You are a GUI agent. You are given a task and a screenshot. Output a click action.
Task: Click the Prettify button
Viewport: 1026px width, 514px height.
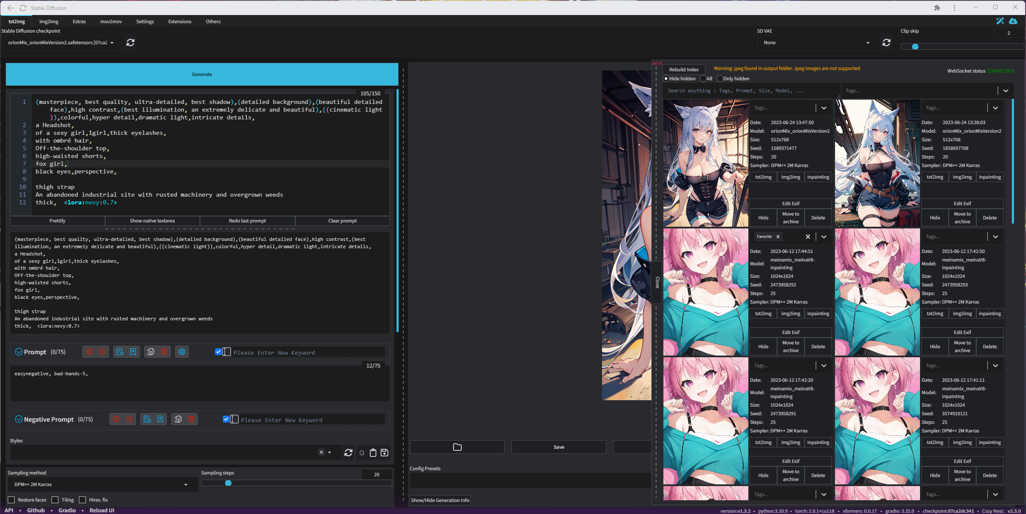point(58,221)
